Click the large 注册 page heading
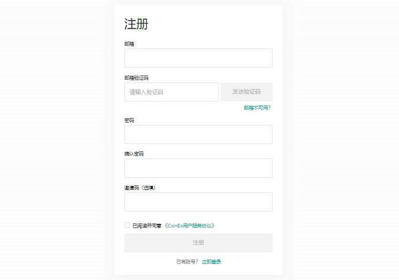This screenshot has width=399, height=280. coord(136,24)
